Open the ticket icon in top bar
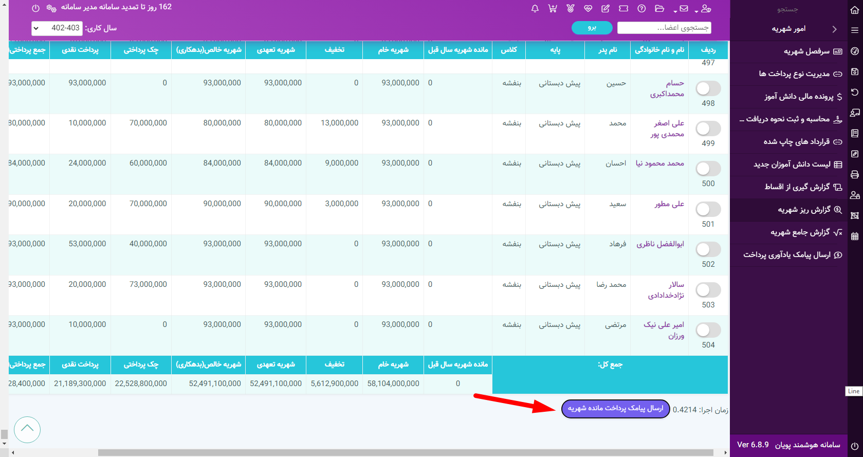Screen dimensions: 863x457 (623, 8)
